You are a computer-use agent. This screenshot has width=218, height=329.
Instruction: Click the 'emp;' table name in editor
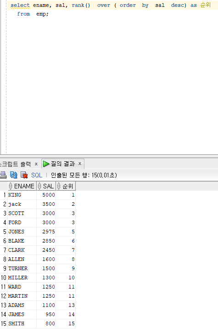tap(42, 14)
